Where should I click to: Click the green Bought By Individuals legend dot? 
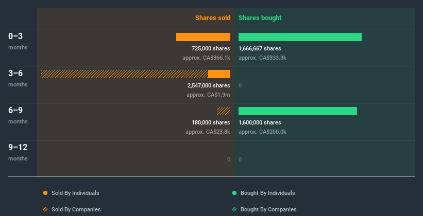(234, 193)
